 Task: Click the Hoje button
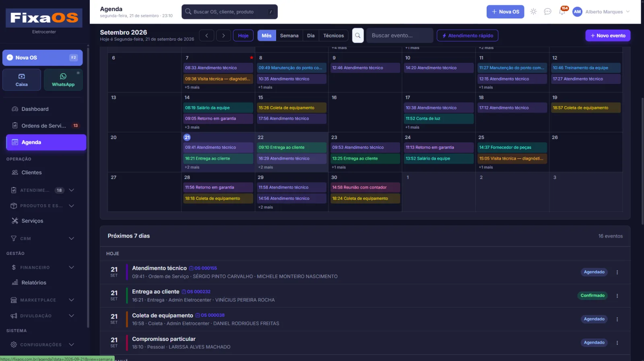pyautogui.click(x=243, y=35)
